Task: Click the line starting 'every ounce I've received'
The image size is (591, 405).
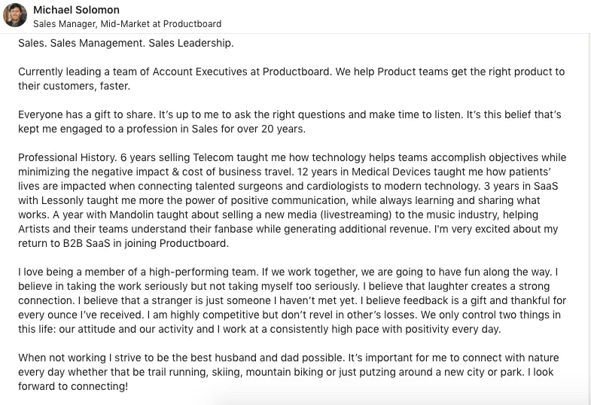Action: pos(289,315)
